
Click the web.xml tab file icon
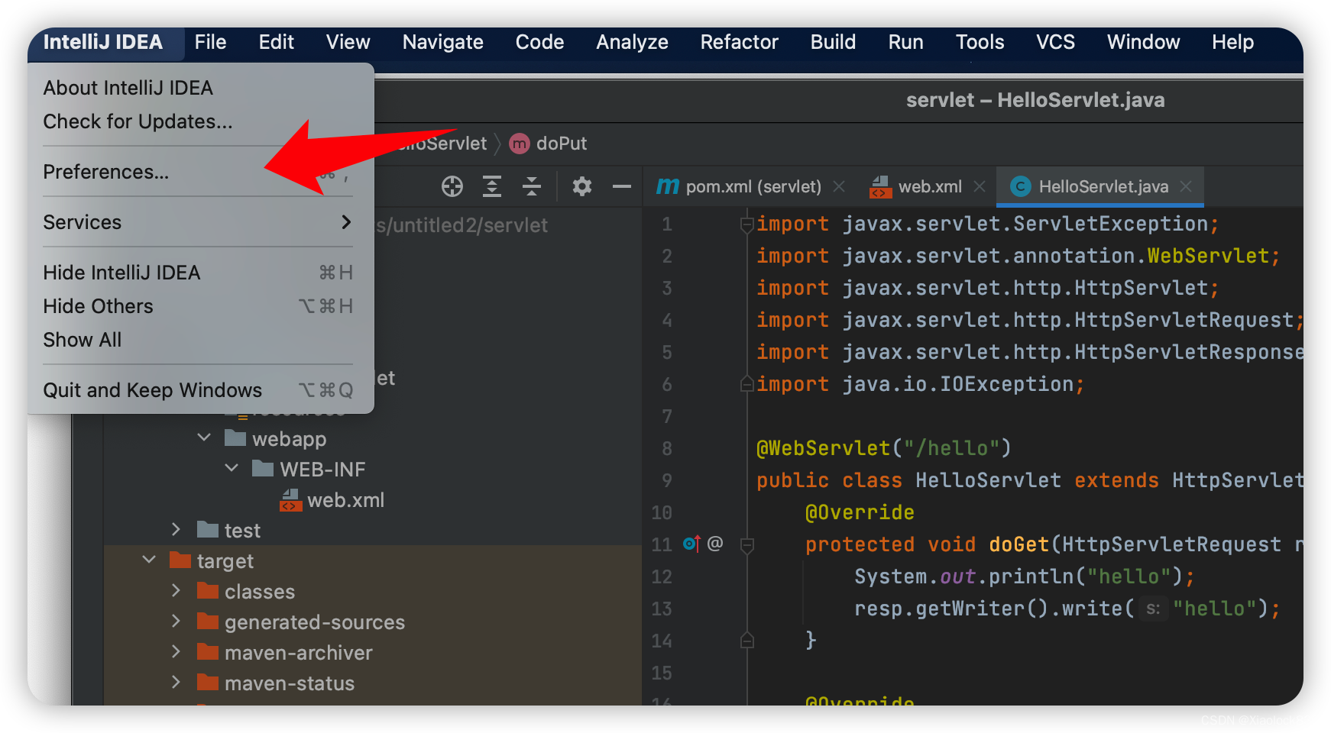880,186
